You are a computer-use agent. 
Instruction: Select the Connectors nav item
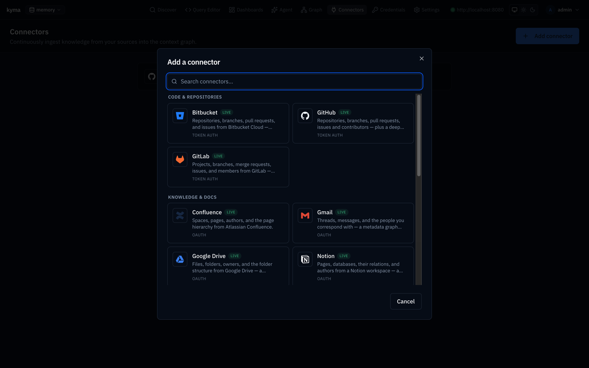pyautogui.click(x=347, y=10)
